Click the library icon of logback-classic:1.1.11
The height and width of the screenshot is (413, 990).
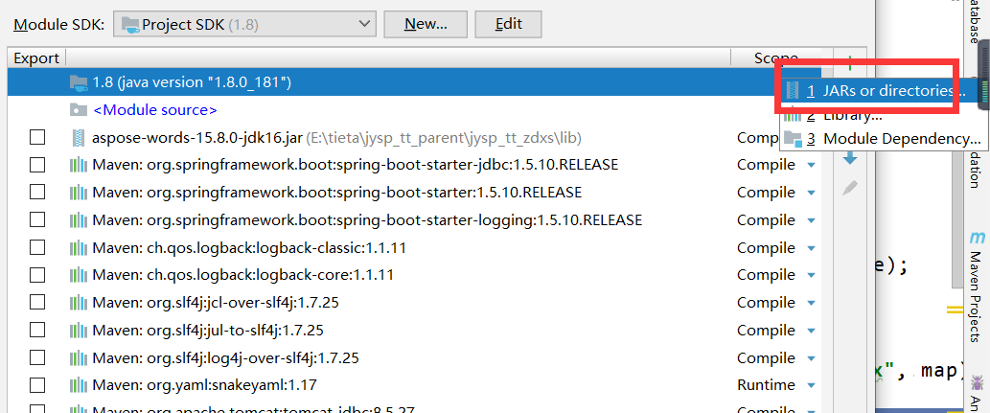(79, 248)
